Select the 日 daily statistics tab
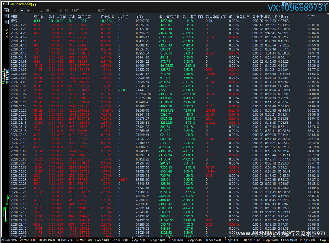Screen dimensions: 329x243 [x=22, y=11]
